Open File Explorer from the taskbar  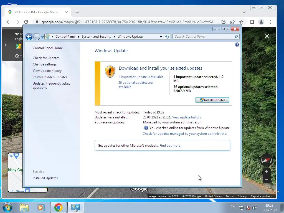coord(24,207)
